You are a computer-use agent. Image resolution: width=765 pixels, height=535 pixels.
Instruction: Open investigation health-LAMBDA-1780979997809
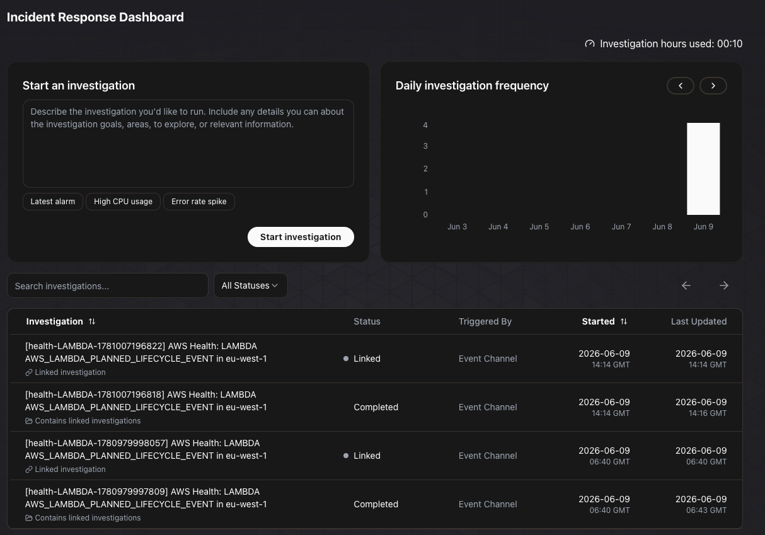(146, 498)
